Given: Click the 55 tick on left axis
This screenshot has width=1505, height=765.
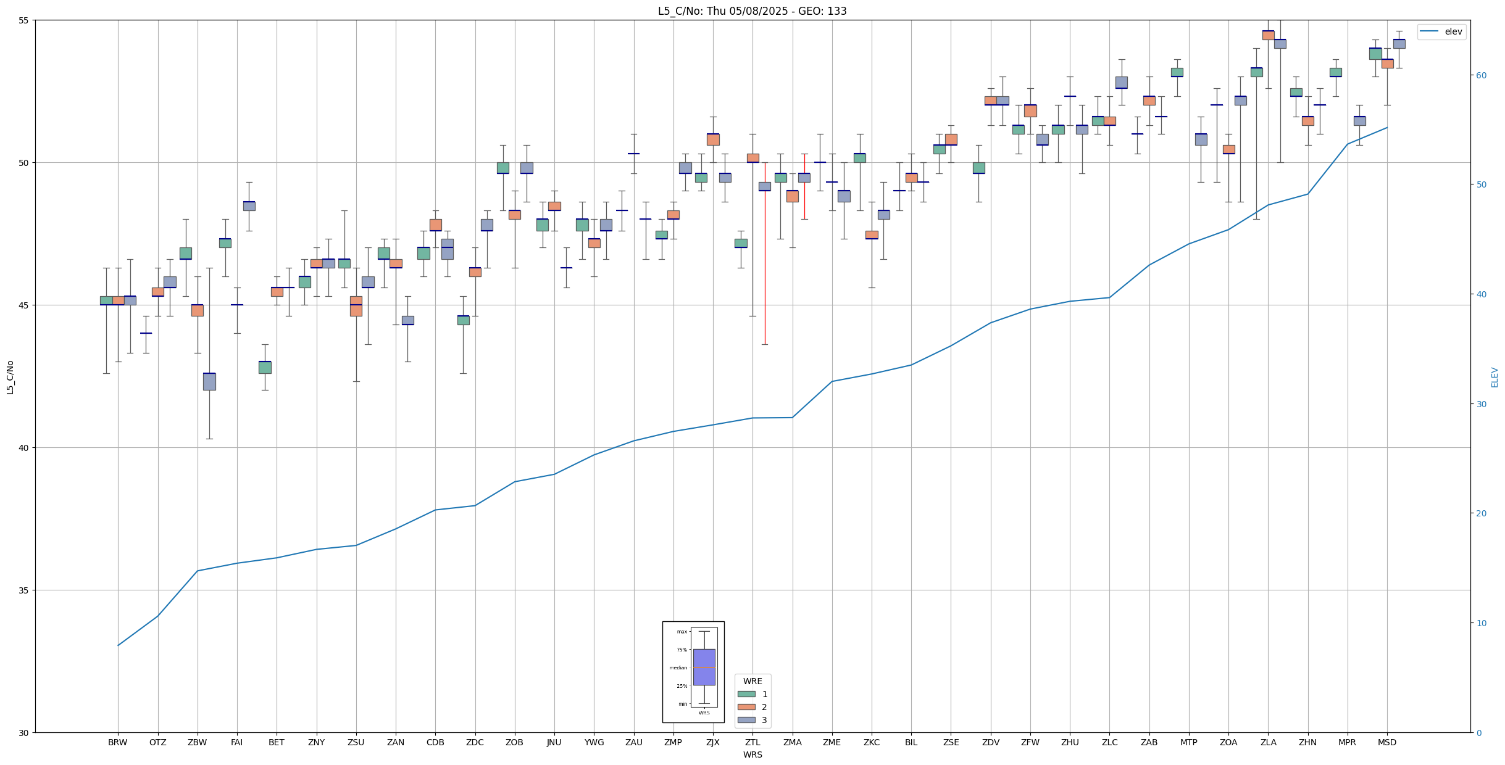Looking at the screenshot, I should 25,20.
